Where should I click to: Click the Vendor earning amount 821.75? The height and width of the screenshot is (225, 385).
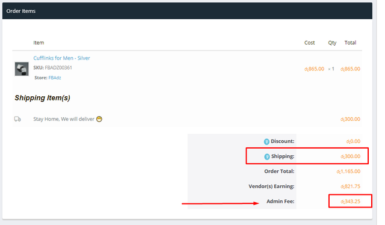coord(350,186)
